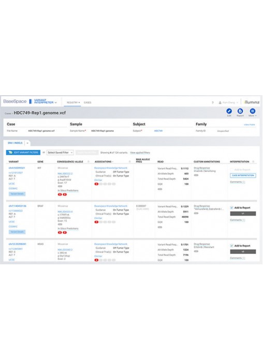
Task: Open the Select Saved Filter dropdown
Action: point(60,153)
